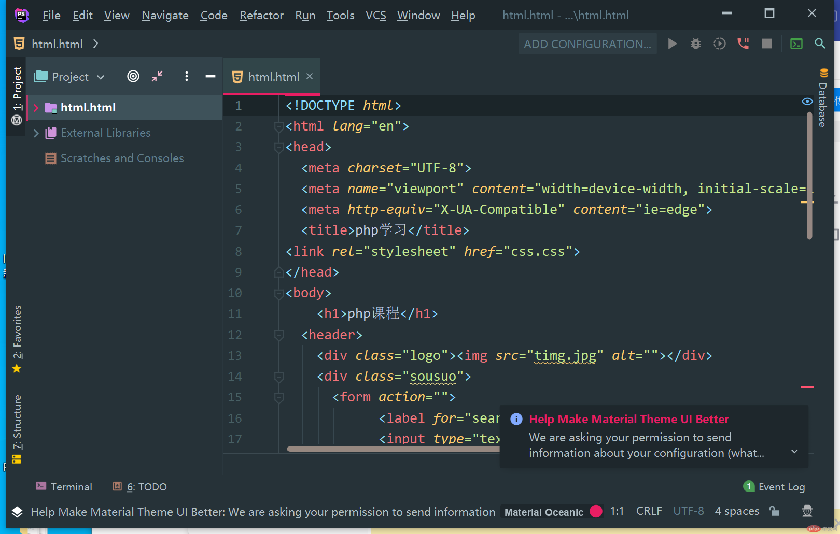The width and height of the screenshot is (840, 534).
Task: Open the Terminal tool window
Action: [64, 487]
